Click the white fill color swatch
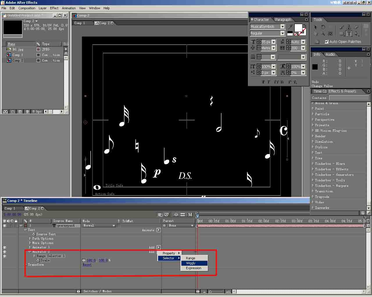Screen dimensions: 372x297 [298, 28]
